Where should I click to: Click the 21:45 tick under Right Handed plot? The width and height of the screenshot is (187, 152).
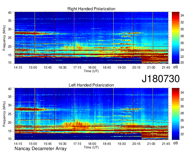[166, 67]
